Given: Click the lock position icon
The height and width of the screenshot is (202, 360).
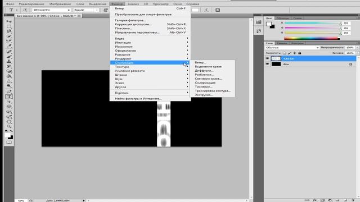Looking at the screenshot, I should tap(295, 53).
